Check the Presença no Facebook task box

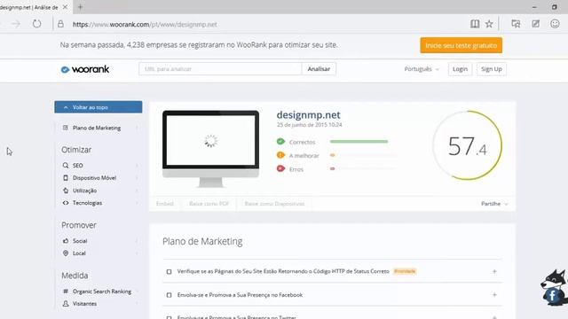[x=169, y=295]
